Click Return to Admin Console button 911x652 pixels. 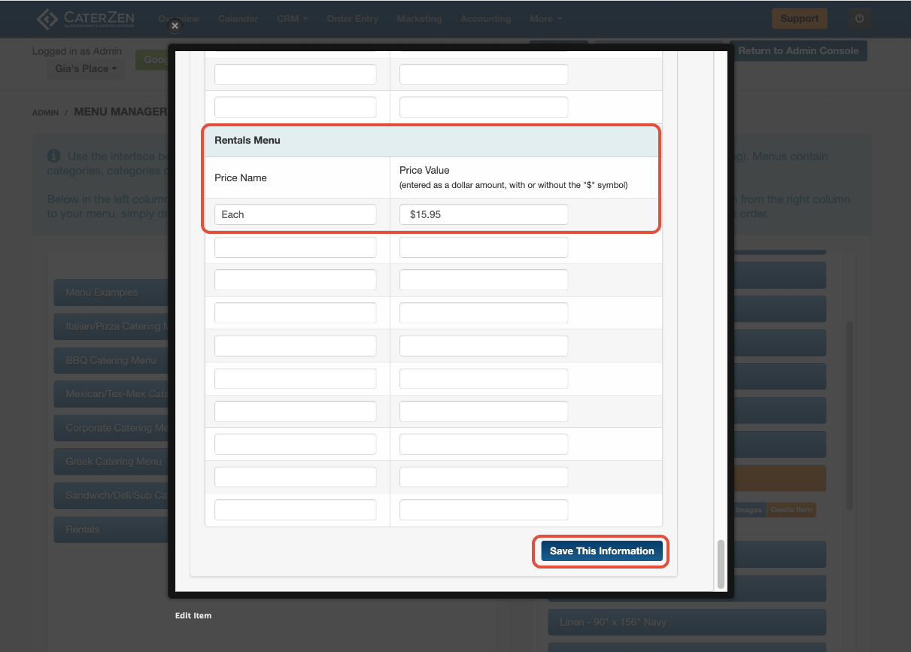[x=798, y=51]
